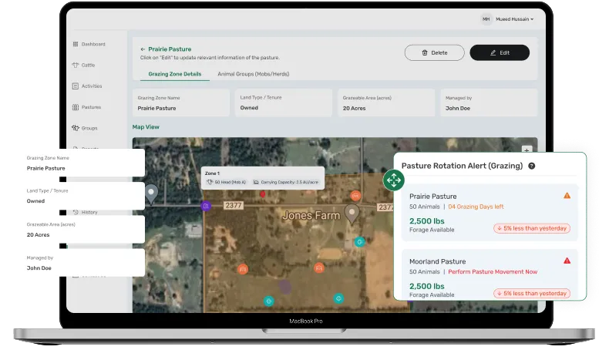Image resolution: width=609 pixels, height=360 pixels.
Task: Click the '04 Grazing Days left' text
Action: click(x=476, y=207)
